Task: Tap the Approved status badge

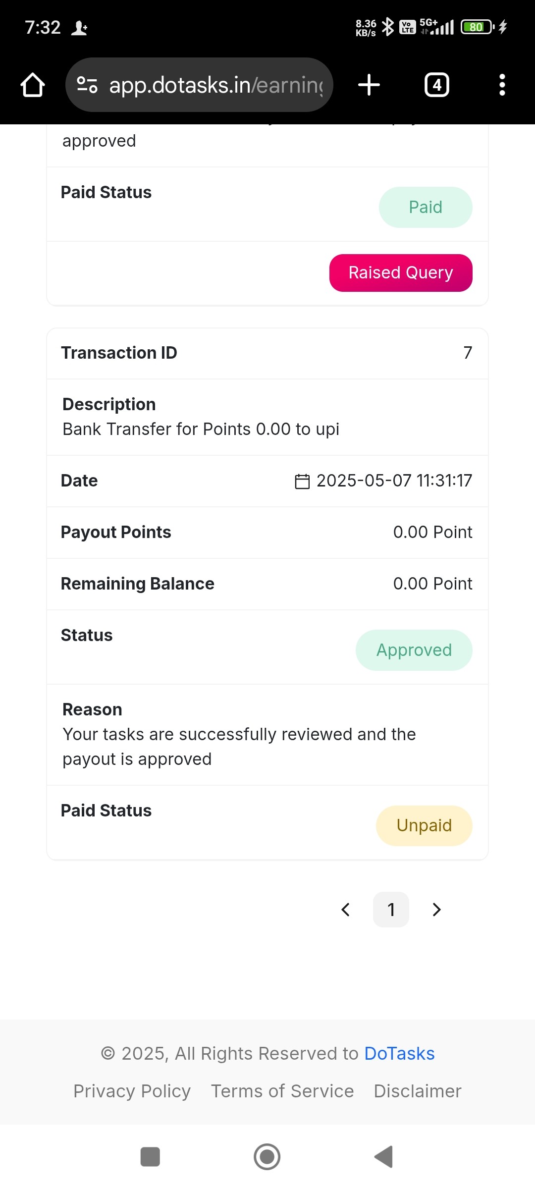Action: pos(414,650)
